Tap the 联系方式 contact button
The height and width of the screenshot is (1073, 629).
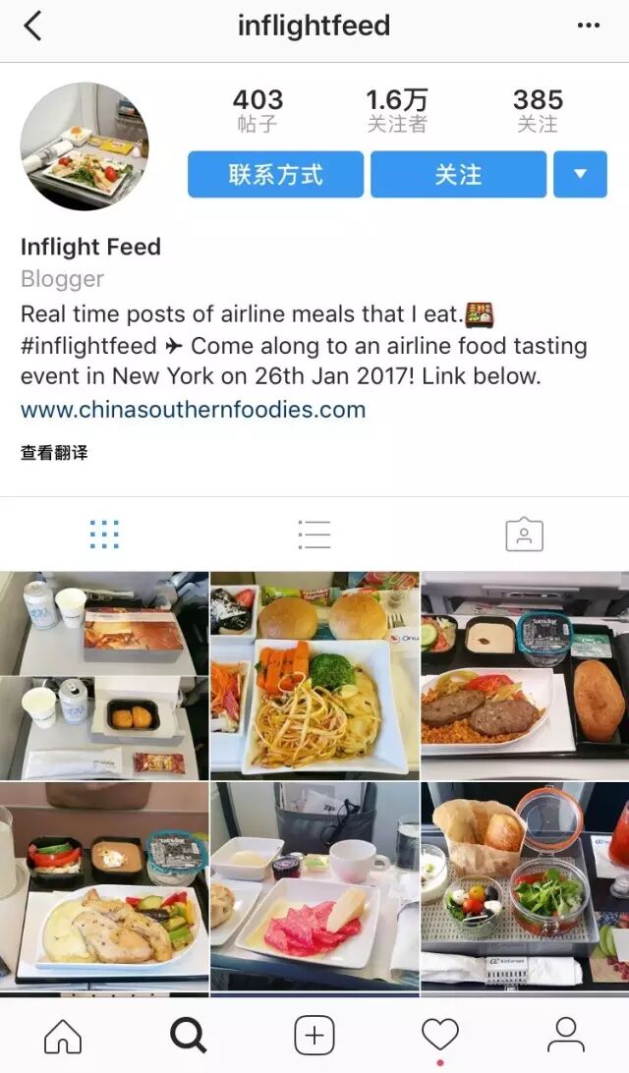point(276,175)
